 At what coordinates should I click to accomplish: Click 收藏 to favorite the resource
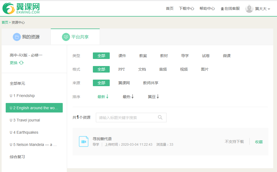(259, 142)
